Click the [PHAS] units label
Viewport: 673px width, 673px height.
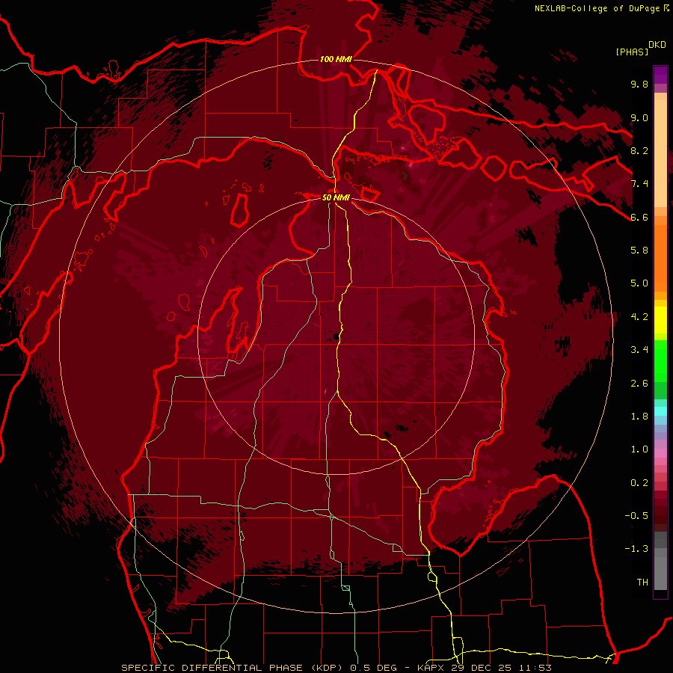632,52
